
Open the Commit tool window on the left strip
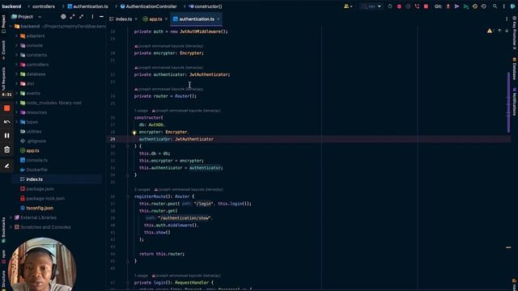3,49
